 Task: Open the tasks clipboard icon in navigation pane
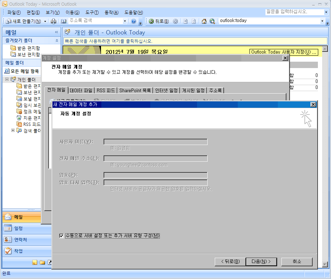(x=8, y=251)
